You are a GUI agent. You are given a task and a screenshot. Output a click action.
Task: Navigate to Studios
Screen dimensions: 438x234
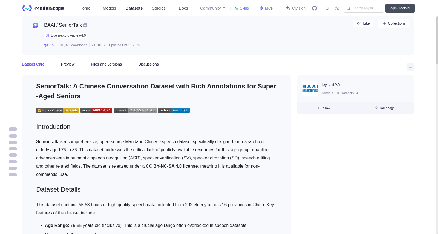pyautogui.click(x=159, y=8)
